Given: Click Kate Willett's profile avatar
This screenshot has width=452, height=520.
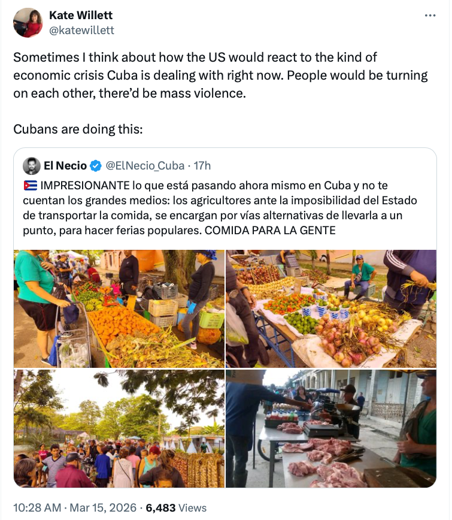Looking at the screenshot, I should tap(28, 23).
